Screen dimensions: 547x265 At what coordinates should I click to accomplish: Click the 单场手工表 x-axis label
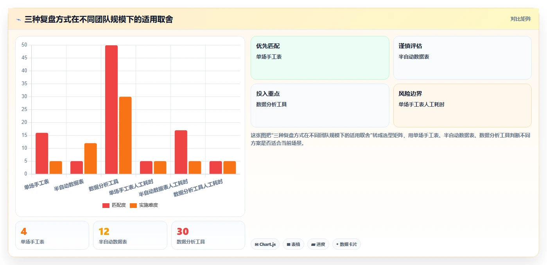pos(37,184)
